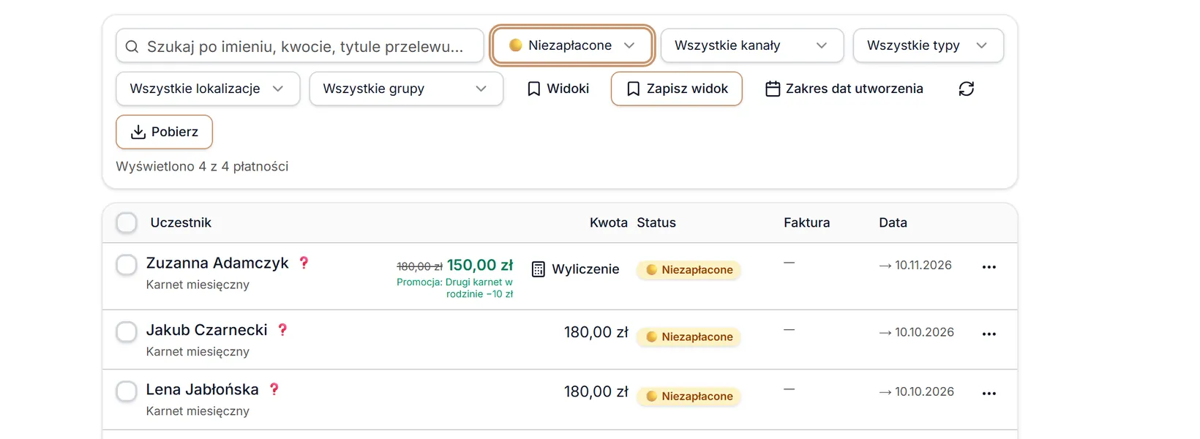This screenshot has width=1200, height=439.
Task: Click the Pobierz download button
Action: tap(164, 132)
